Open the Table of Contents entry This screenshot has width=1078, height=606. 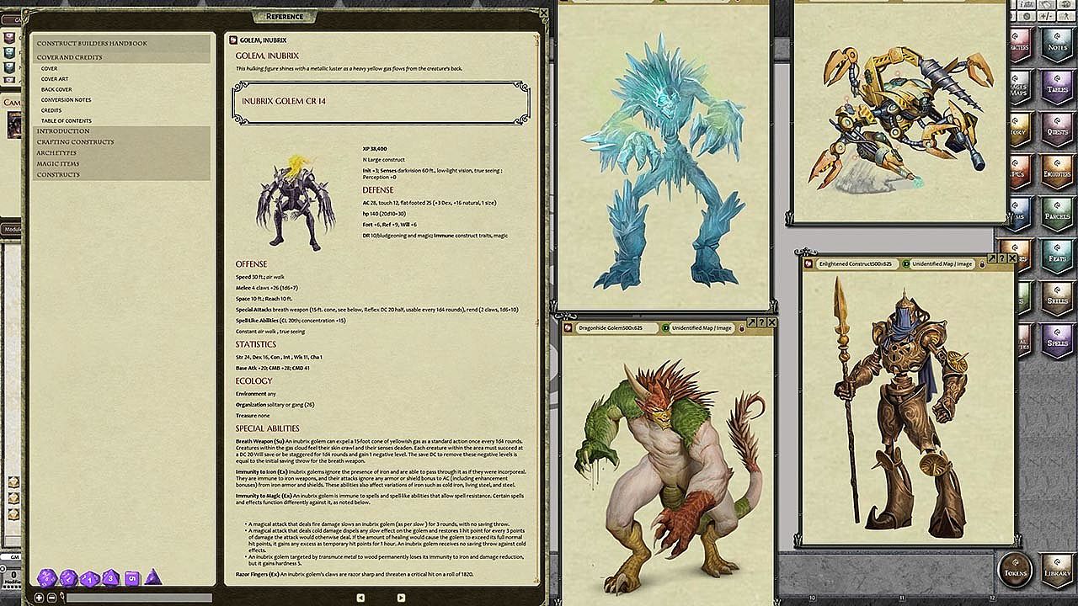67,121
